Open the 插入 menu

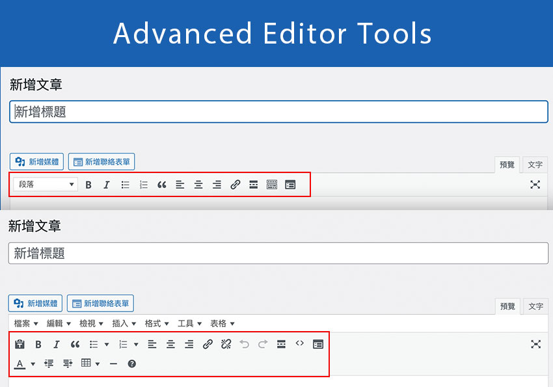[124, 323]
